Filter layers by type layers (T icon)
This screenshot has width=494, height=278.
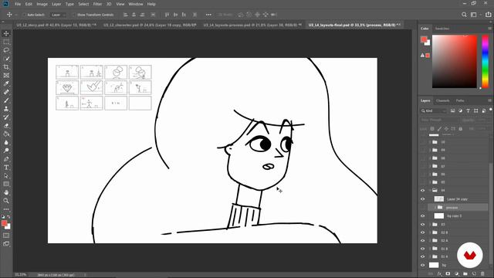[469, 110]
